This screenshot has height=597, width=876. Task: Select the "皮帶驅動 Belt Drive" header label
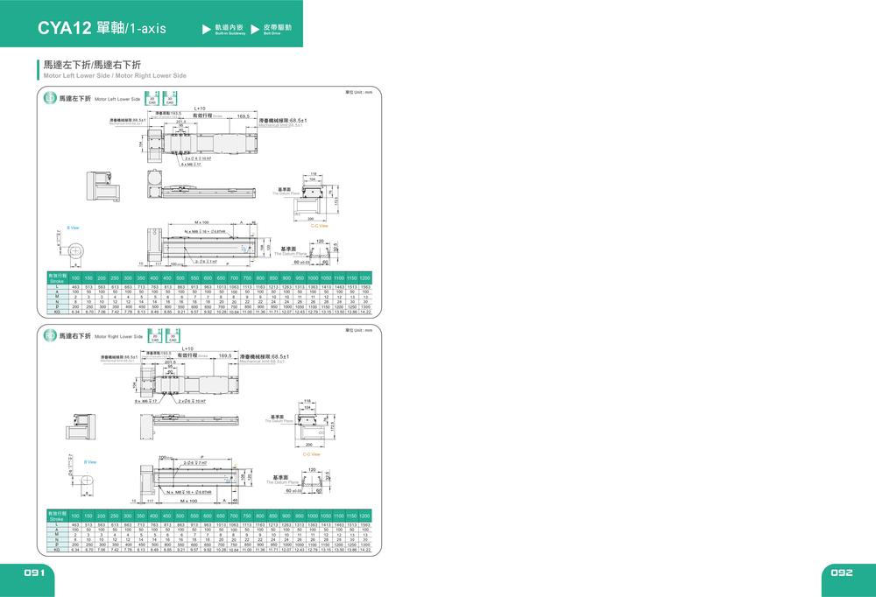click(277, 29)
